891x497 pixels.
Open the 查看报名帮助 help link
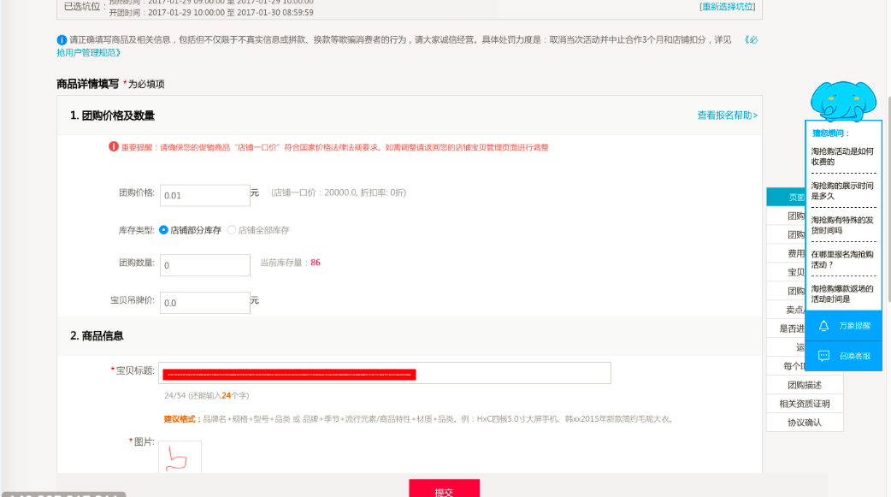727,115
